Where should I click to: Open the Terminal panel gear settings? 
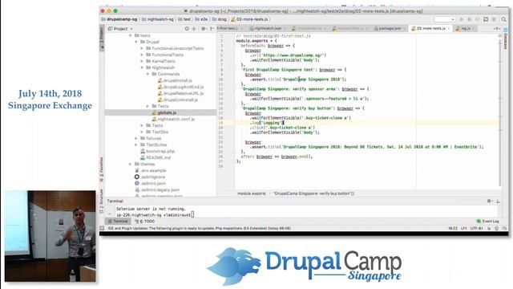(489, 201)
